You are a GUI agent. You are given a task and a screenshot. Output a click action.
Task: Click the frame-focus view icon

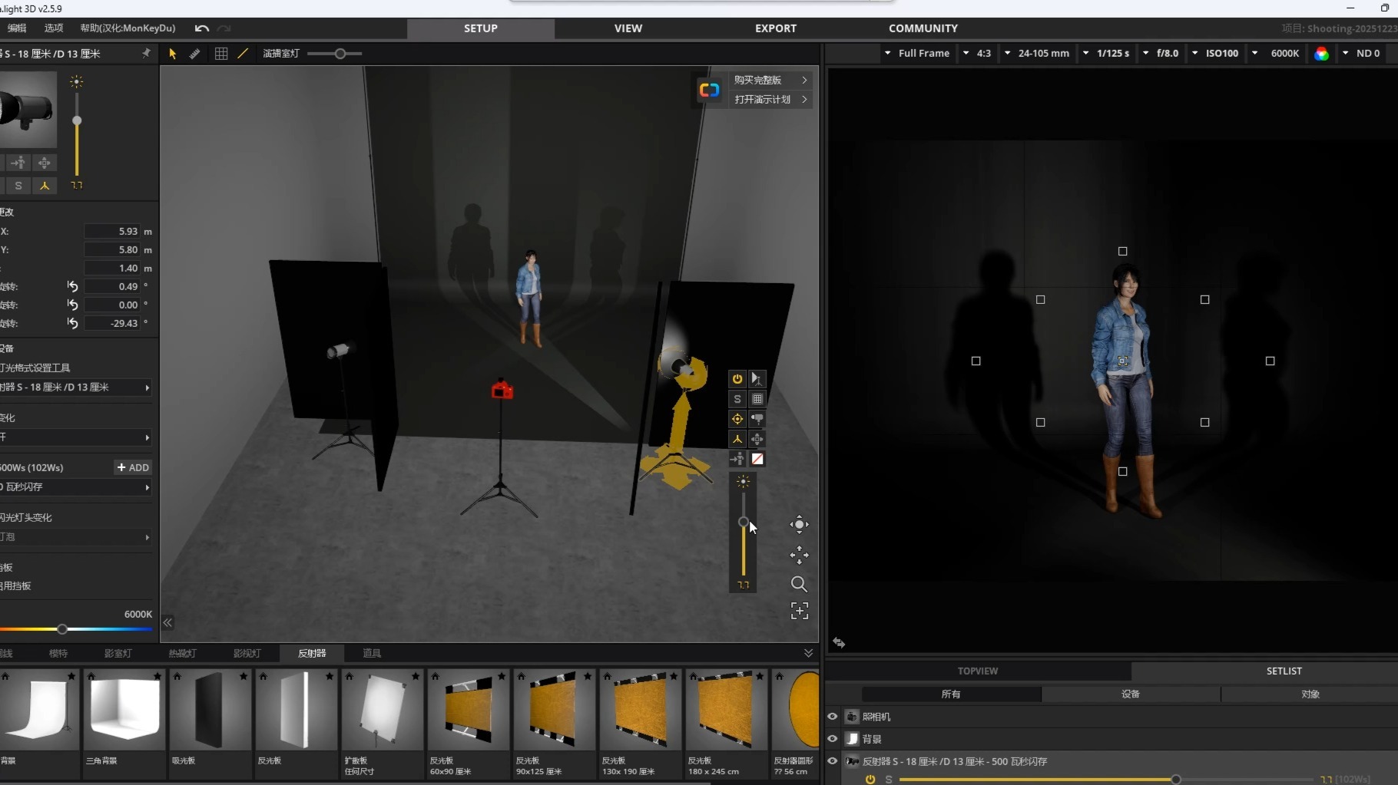pos(799,611)
